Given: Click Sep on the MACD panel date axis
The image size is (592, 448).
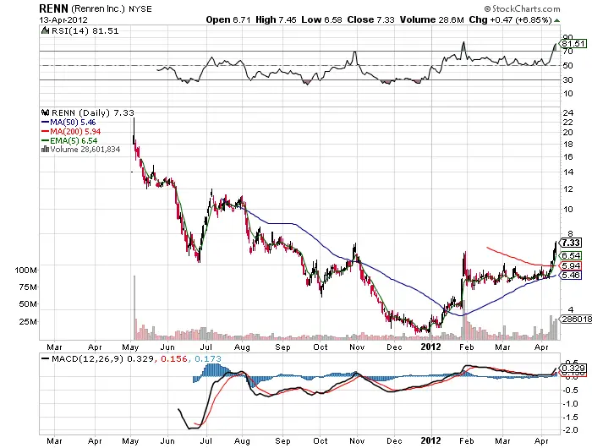Looking at the screenshot, I should (x=282, y=441).
